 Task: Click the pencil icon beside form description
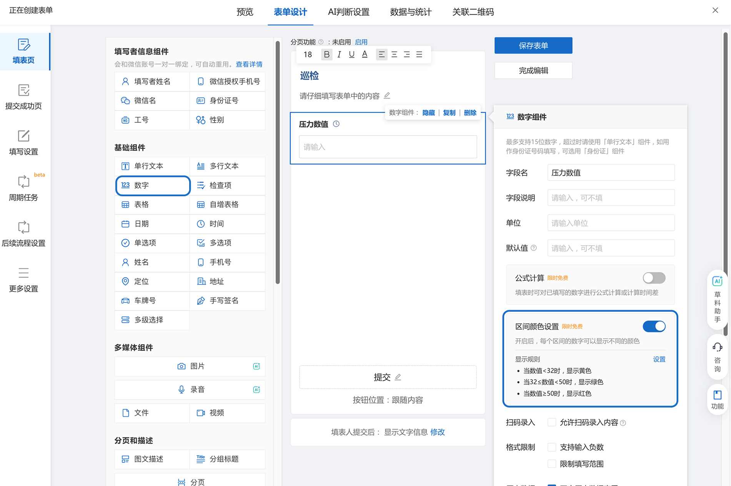(387, 95)
